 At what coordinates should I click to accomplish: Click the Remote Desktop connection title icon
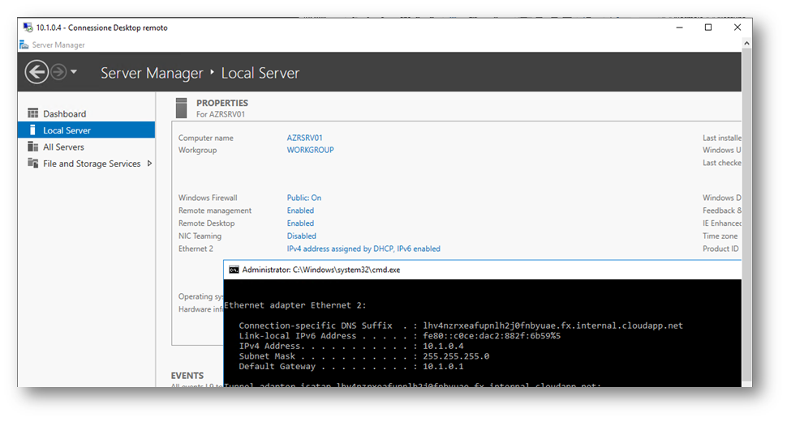click(x=28, y=28)
